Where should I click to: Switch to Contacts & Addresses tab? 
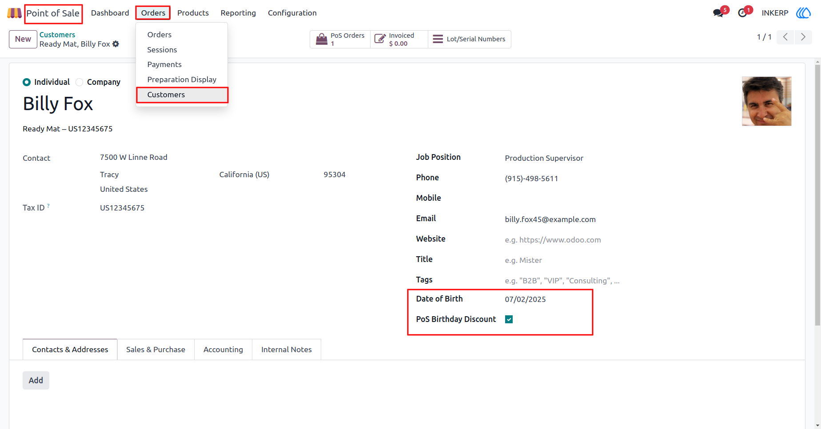[x=70, y=350]
